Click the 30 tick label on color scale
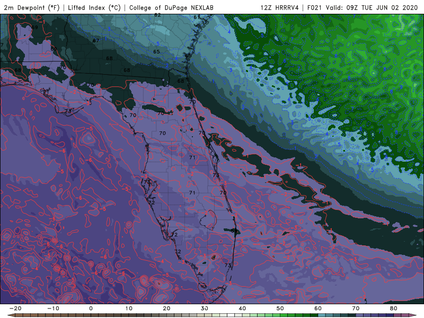This screenshot has height=318, width=424. 205,308
